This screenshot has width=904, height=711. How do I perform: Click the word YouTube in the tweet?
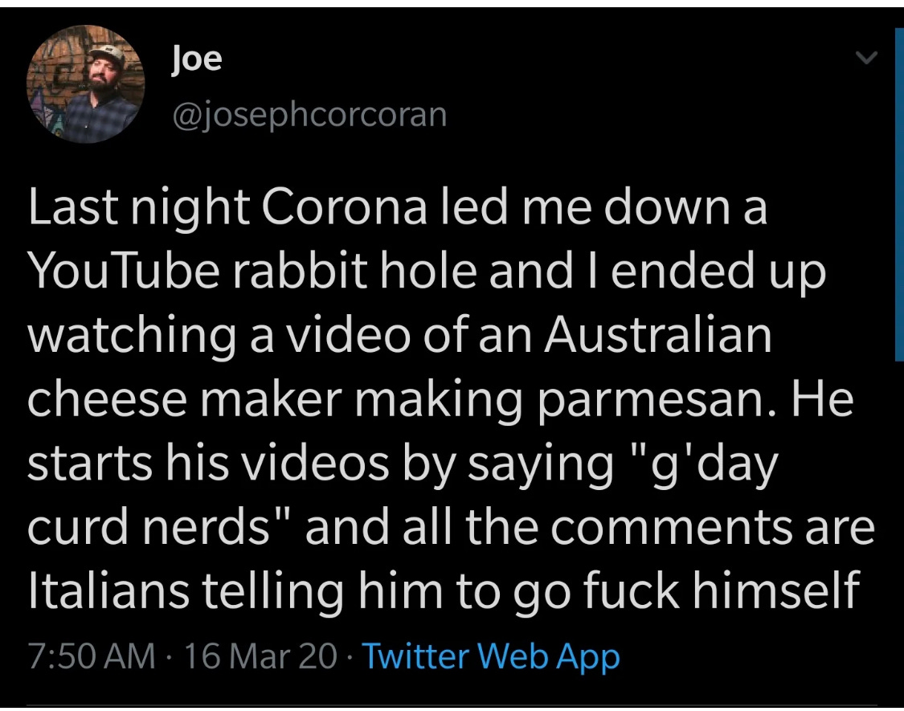(x=124, y=271)
